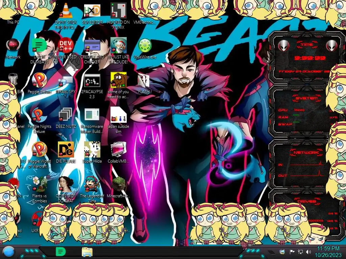The height and width of the screenshot is (259, 346).
Task: Open the network tray icon
Action: coord(300,252)
